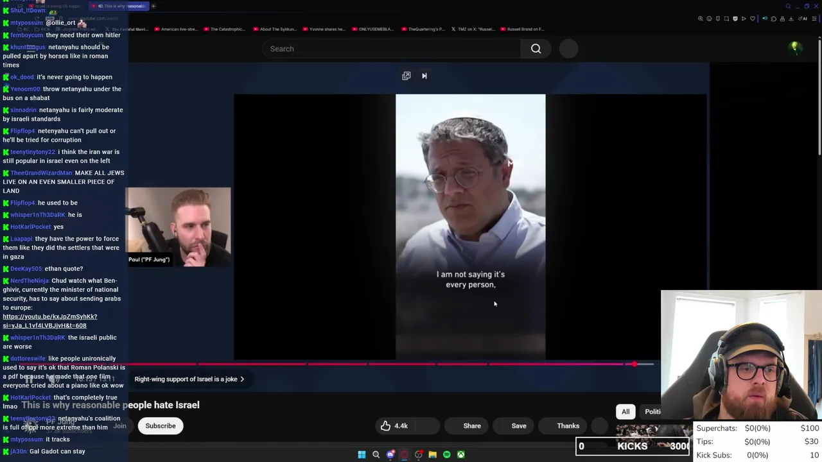This screenshot has height=462, width=822.
Task: Click the next video skip icon above the player
Action: click(424, 76)
